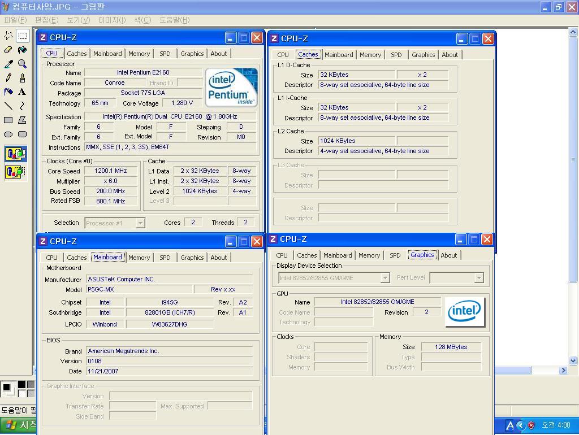
Task: Click L2 Cache size 1024 KBytes field
Action: click(357, 141)
